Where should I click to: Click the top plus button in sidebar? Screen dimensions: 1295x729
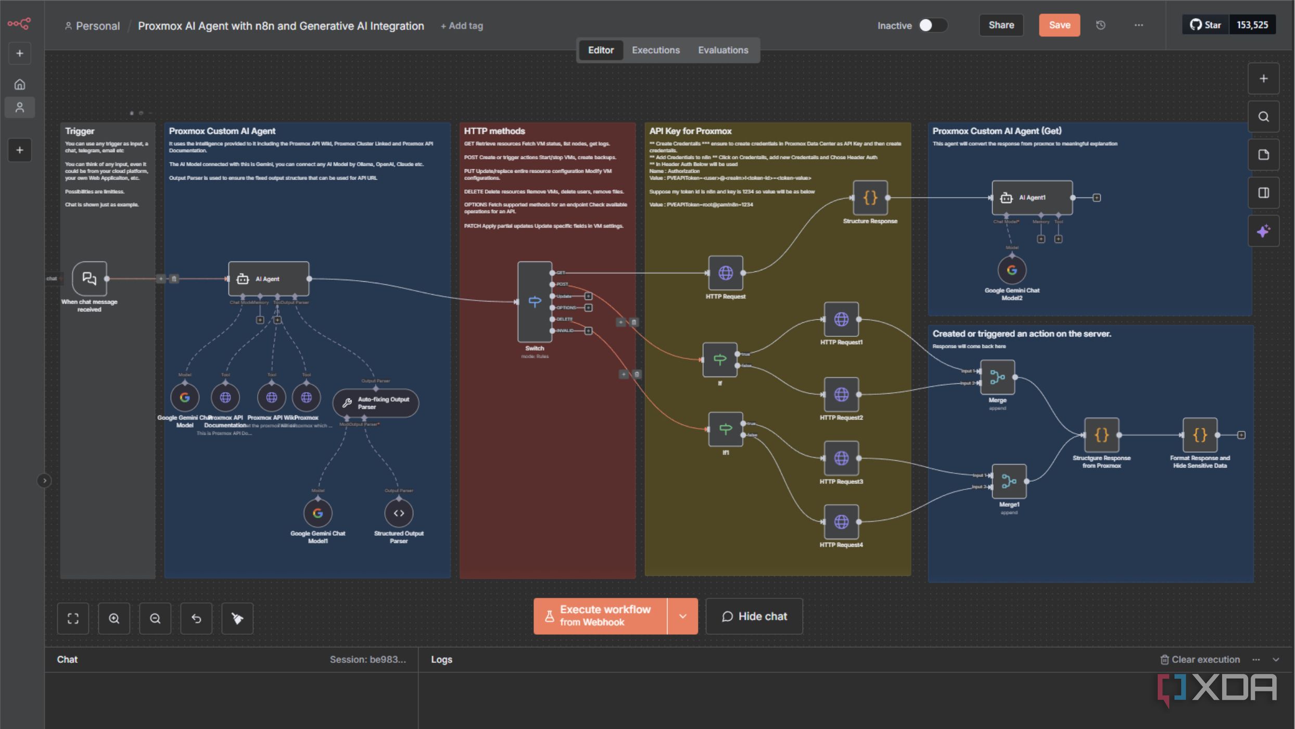[x=20, y=53]
